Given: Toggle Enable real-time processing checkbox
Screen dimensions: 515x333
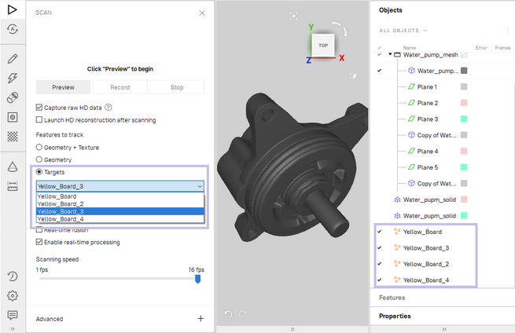Looking at the screenshot, I should (39, 242).
